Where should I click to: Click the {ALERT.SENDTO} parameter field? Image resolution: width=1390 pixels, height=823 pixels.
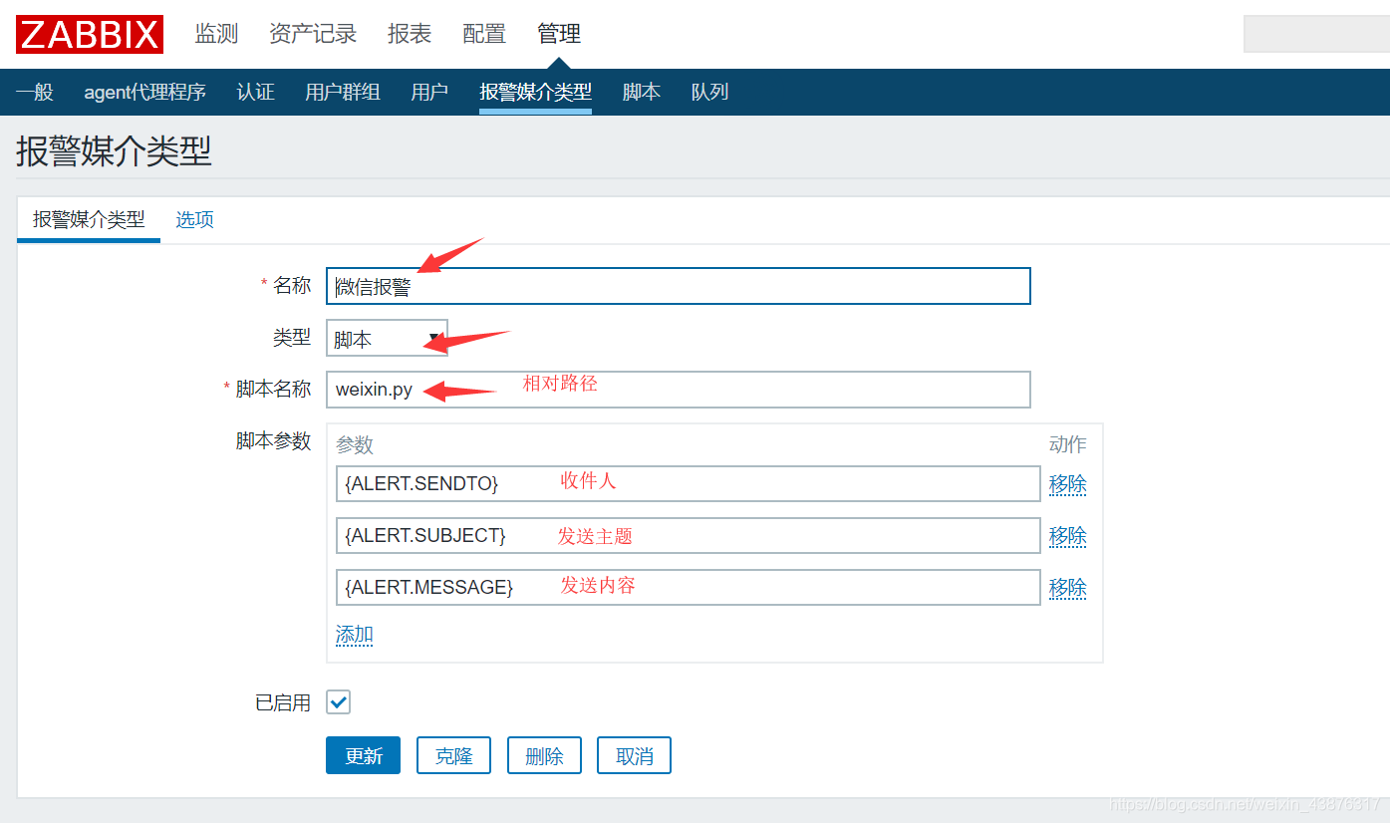(x=689, y=484)
